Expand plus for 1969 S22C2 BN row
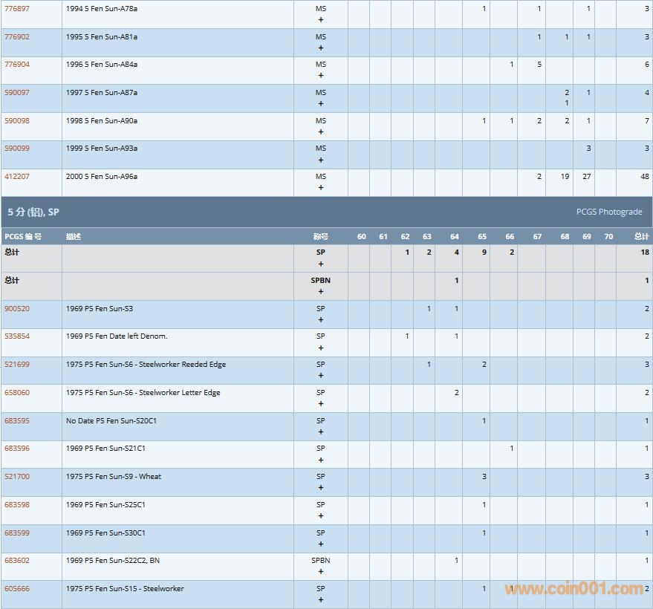 pyautogui.click(x=321, y=572)
